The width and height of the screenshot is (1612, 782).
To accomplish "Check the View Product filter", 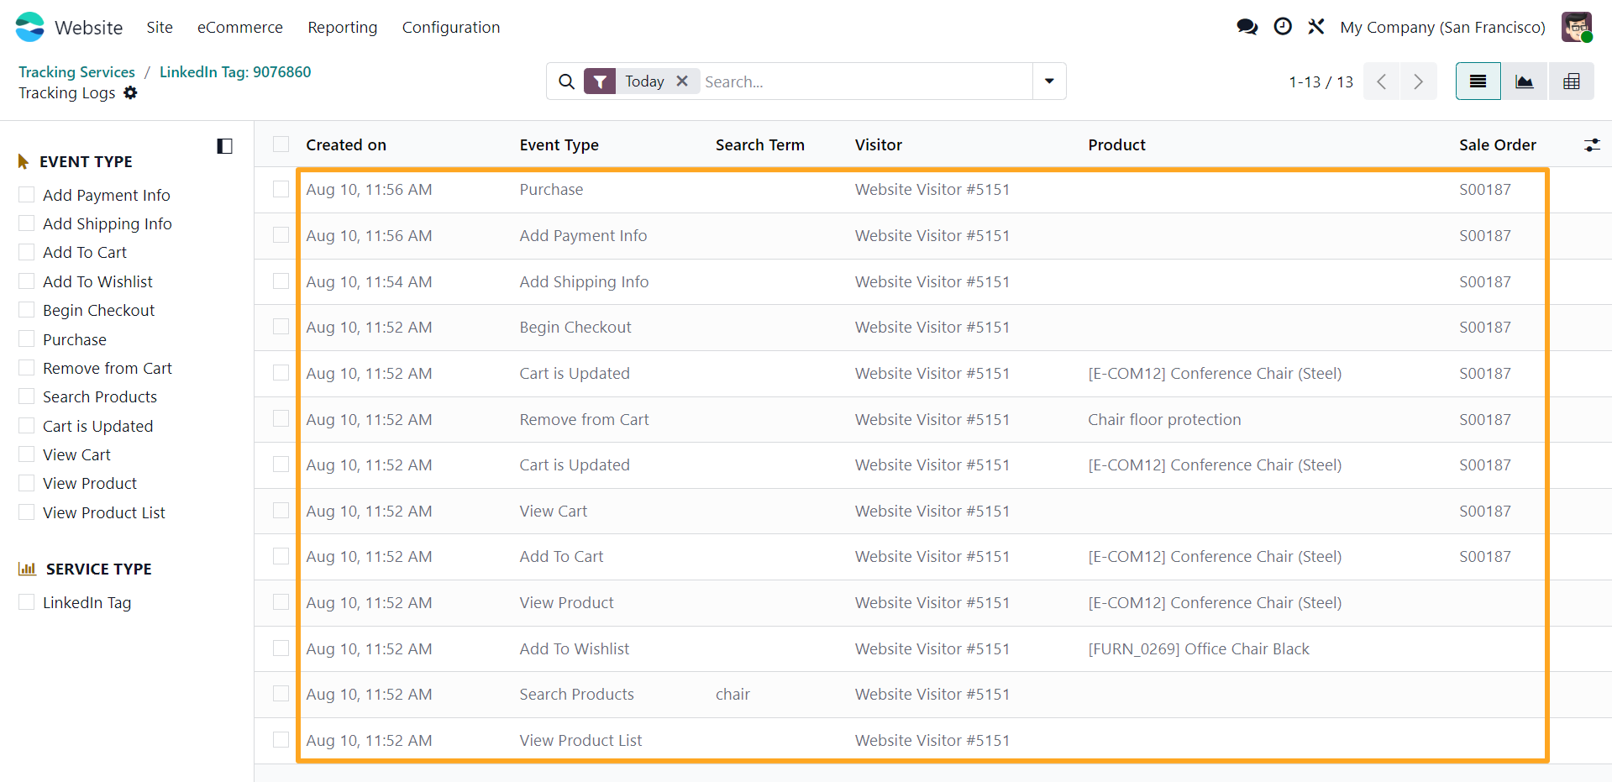I will (x=27, y=483).
